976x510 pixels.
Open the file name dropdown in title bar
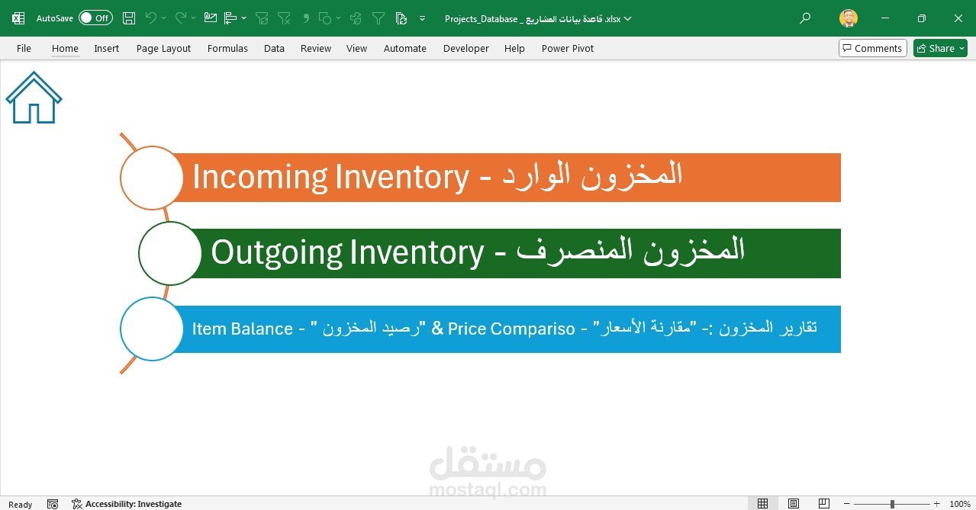tap(627, 18)
